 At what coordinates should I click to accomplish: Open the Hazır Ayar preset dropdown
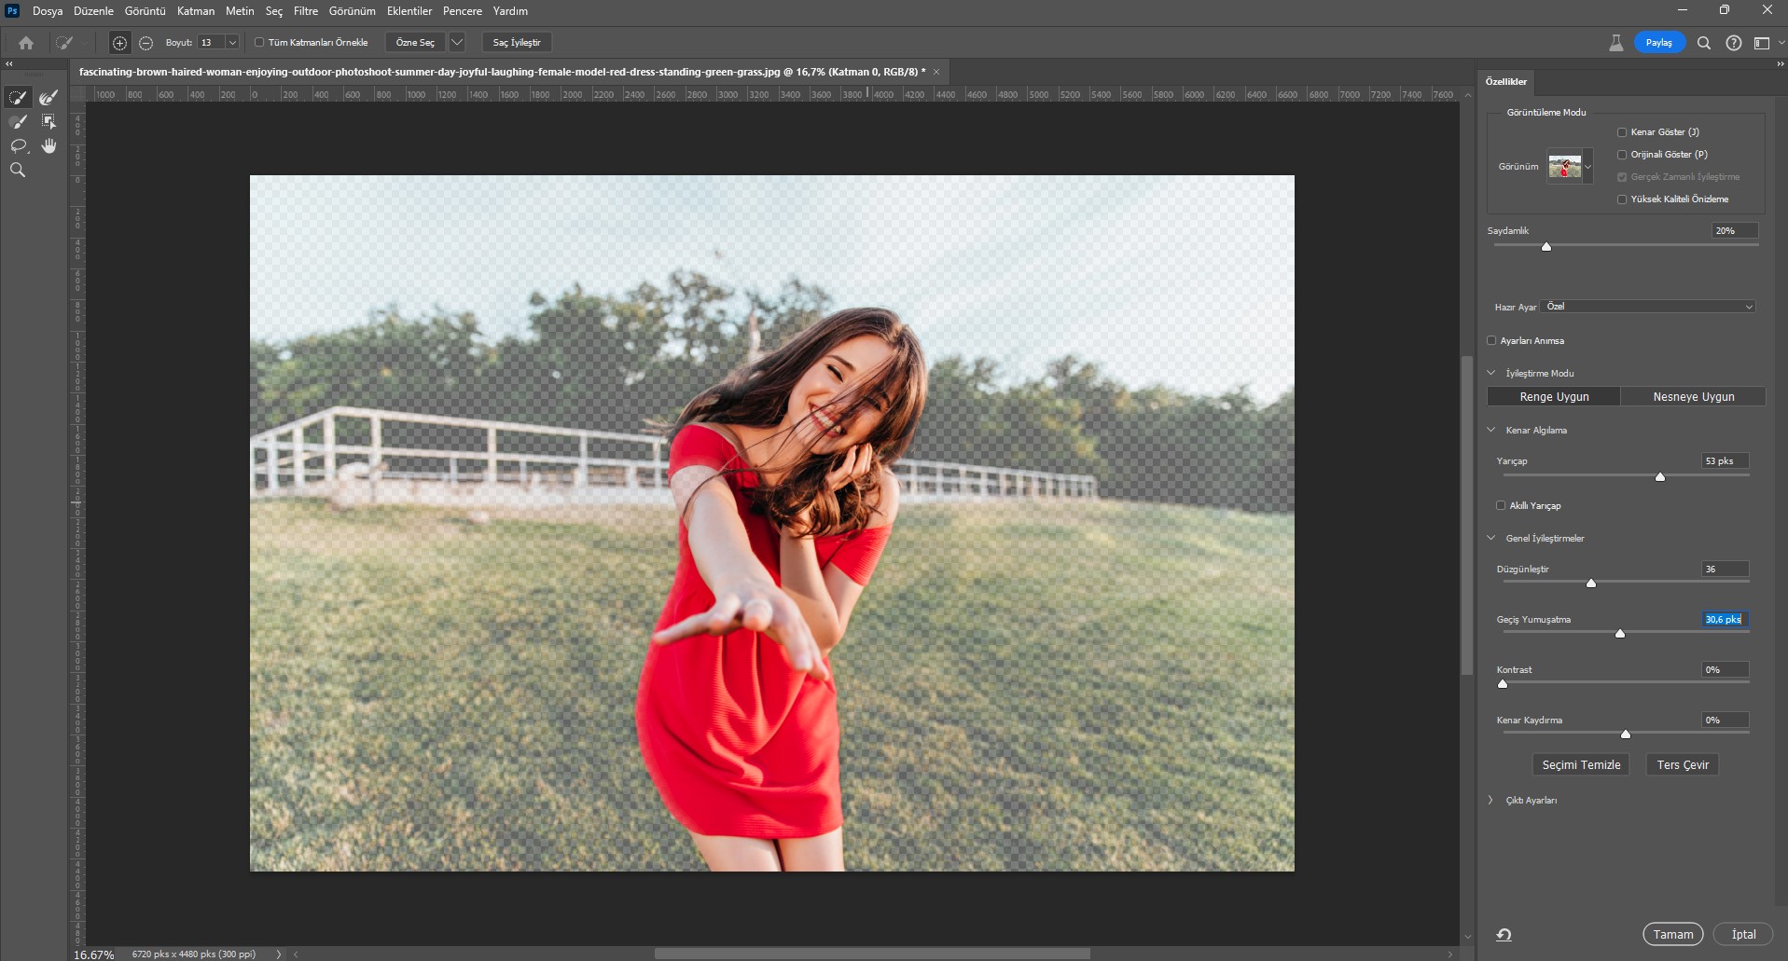pos(1649,307)
